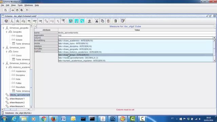Click the name value field Media_aproveitamento
This screenshot has height=122, width=217.
(137, 33)
